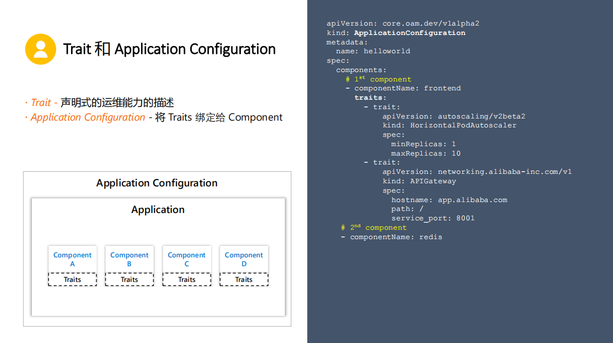
Task: Click the hostname app.alibaba.com line
Action: pos(449,200)
